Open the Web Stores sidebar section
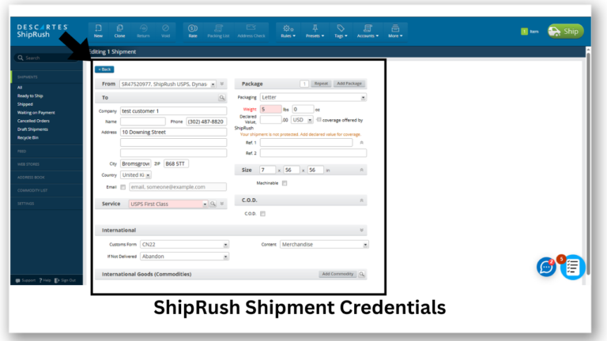Screen dimensions: 607x341 (28, 164)
